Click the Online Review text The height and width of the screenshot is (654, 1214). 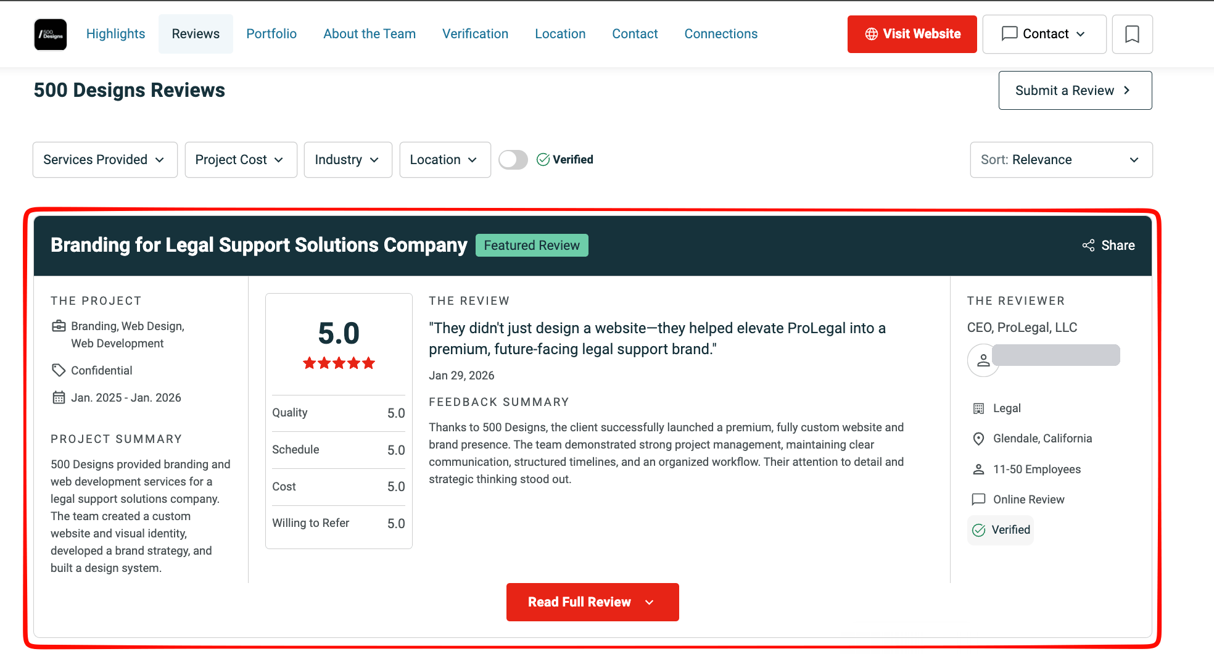click(x=1029, y=500)
